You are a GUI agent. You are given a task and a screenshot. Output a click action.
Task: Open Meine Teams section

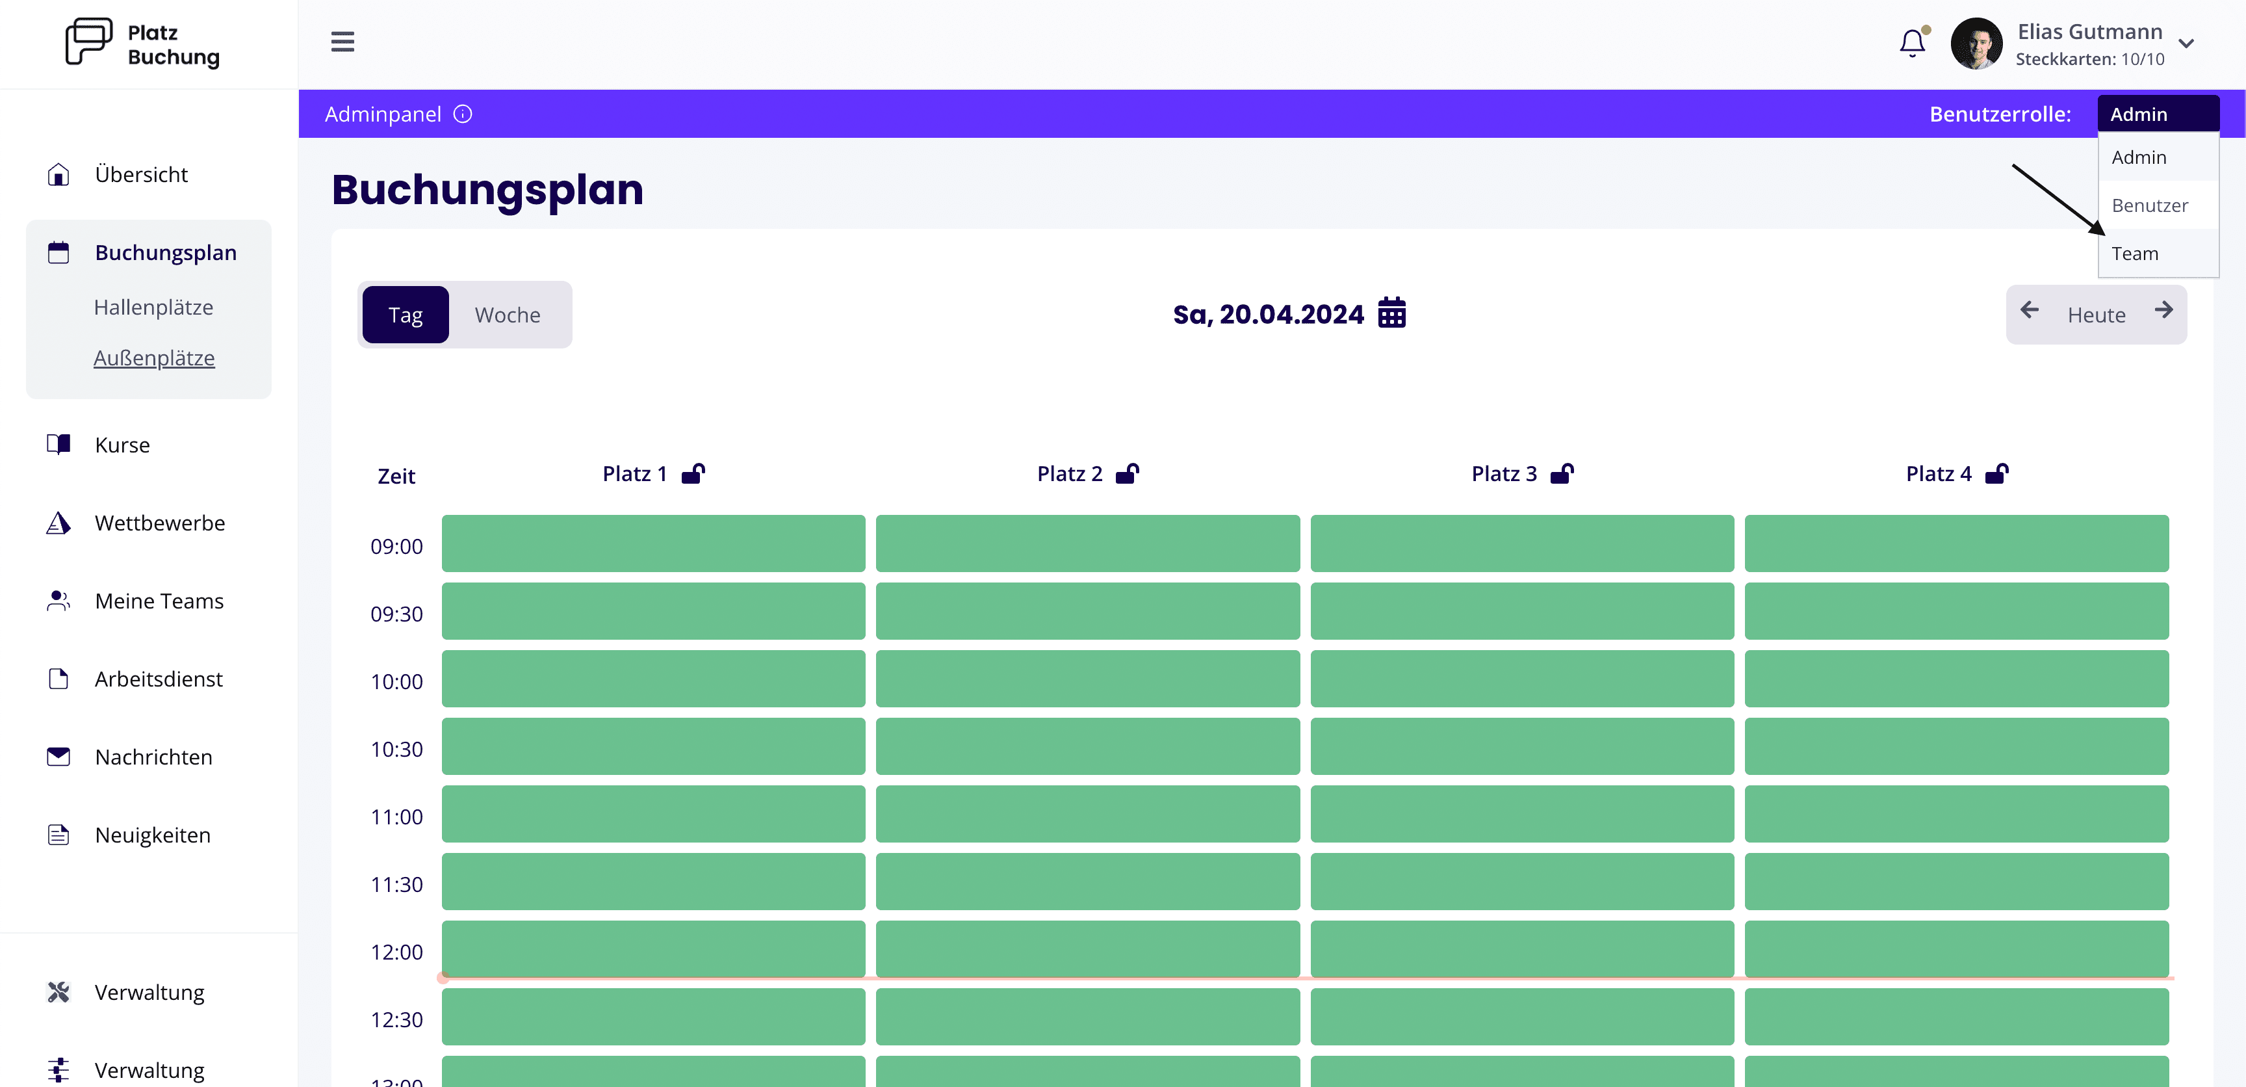159,601
